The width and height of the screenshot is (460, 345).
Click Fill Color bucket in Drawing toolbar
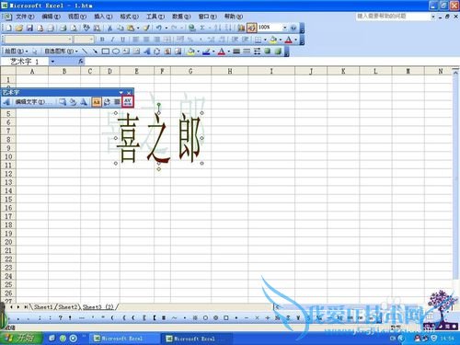pos(191,52)
